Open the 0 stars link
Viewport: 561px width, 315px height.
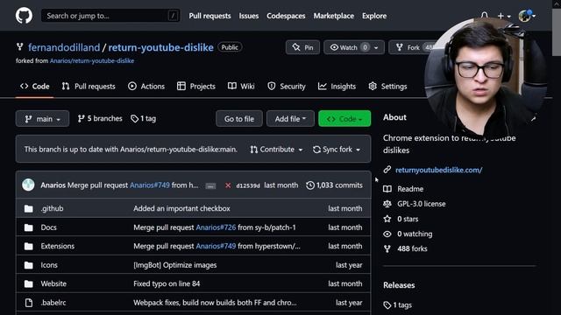click(x=408, y=219)
